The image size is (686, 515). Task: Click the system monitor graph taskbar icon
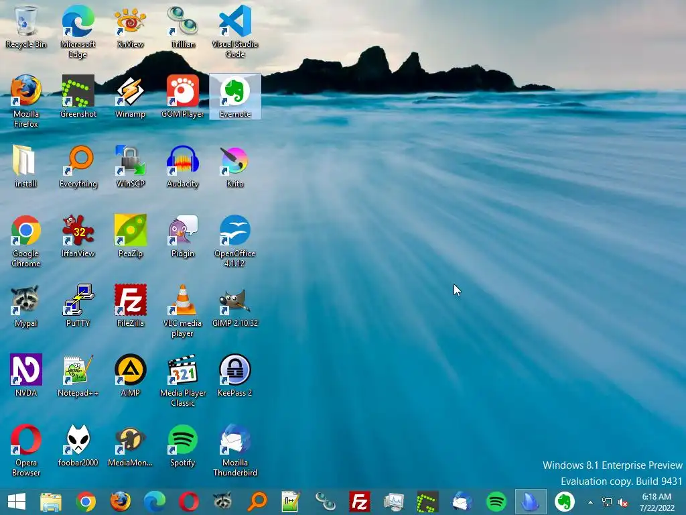(394, 502)
